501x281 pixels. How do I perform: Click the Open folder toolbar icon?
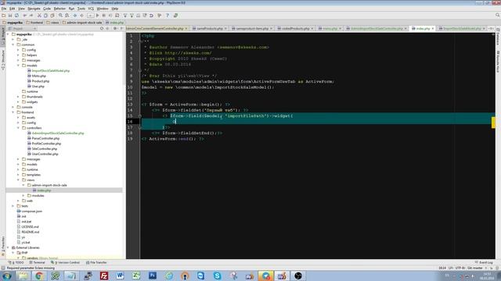coord(3,16)
